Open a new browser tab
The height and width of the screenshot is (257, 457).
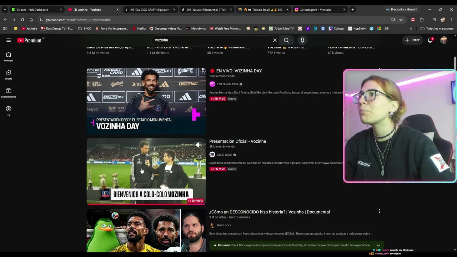353,10
